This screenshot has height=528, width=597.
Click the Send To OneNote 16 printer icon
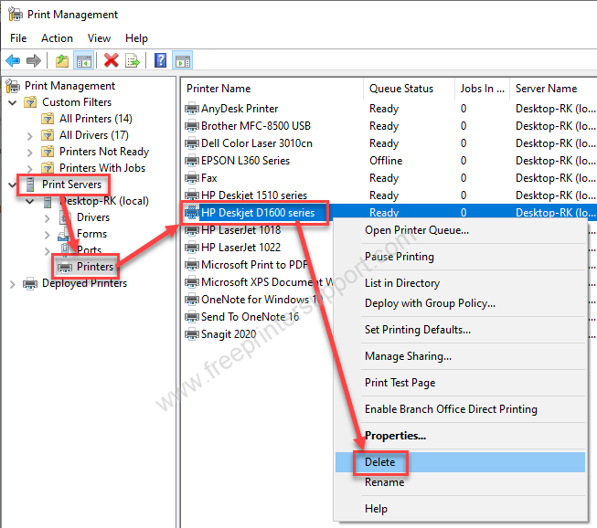[x=191, y=317]
